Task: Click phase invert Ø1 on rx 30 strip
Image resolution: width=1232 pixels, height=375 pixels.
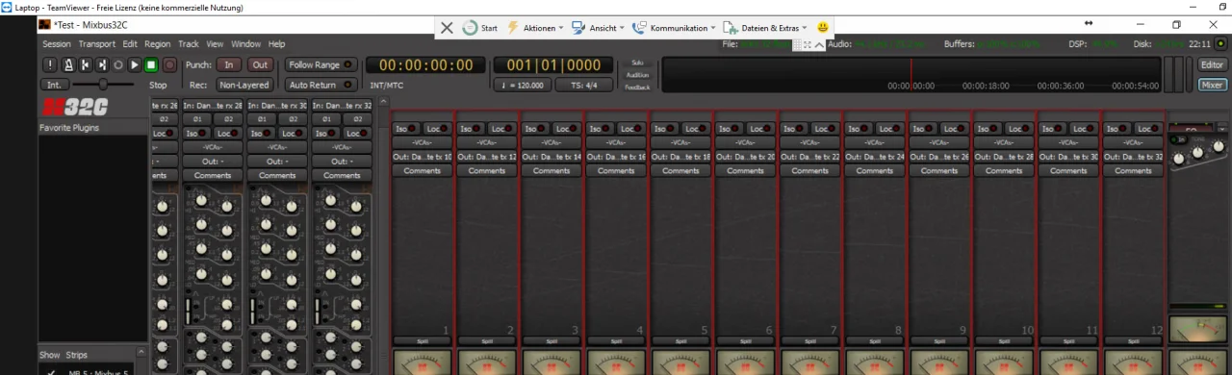Action: (x=263, y=119)
